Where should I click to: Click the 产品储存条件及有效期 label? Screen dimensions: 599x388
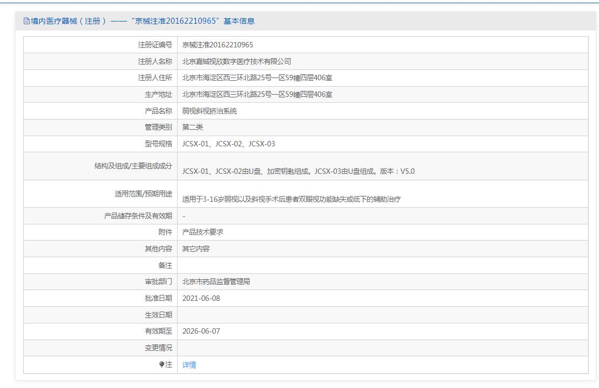click(138, 216)
